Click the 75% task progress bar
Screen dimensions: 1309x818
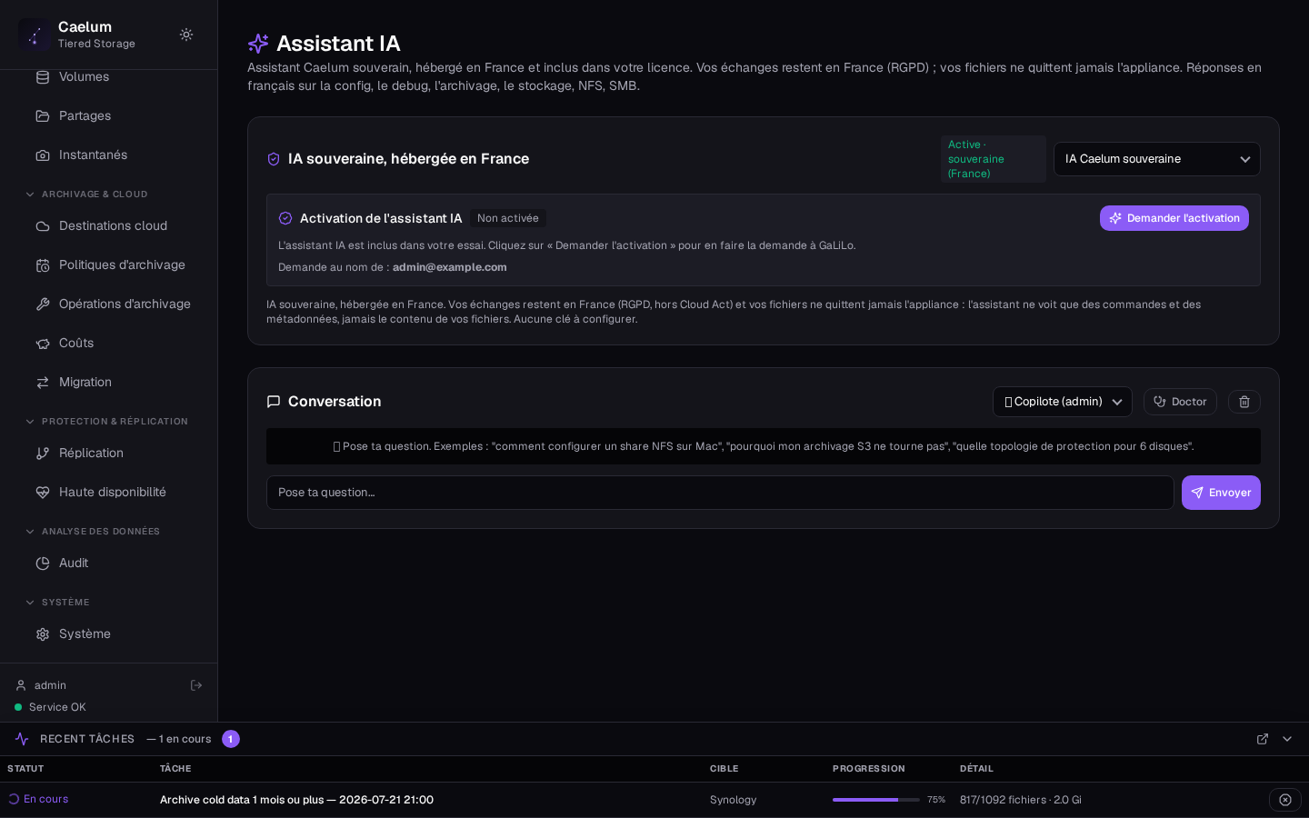coord(876,800)
